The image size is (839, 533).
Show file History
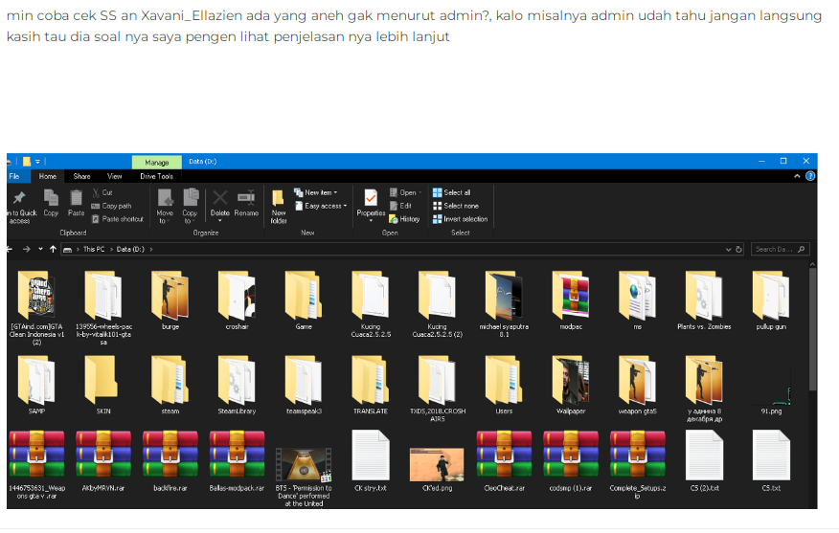click(x=404, y=219)
